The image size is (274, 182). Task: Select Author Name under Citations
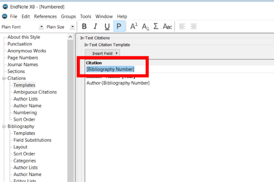[27, 106]
